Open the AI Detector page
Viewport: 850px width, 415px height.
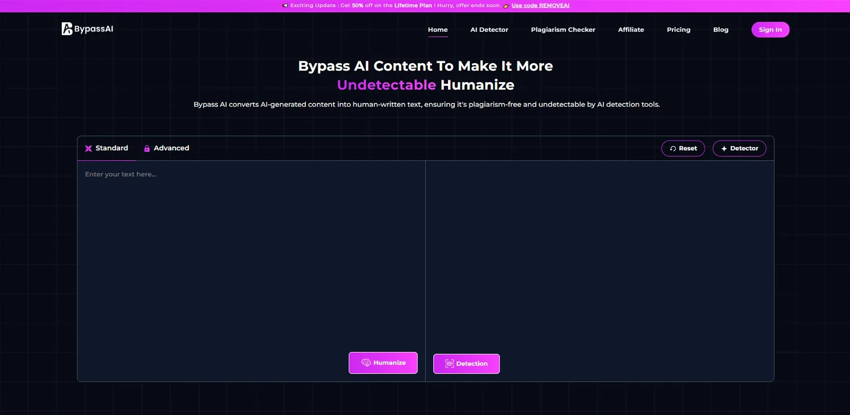click(489, 30)
